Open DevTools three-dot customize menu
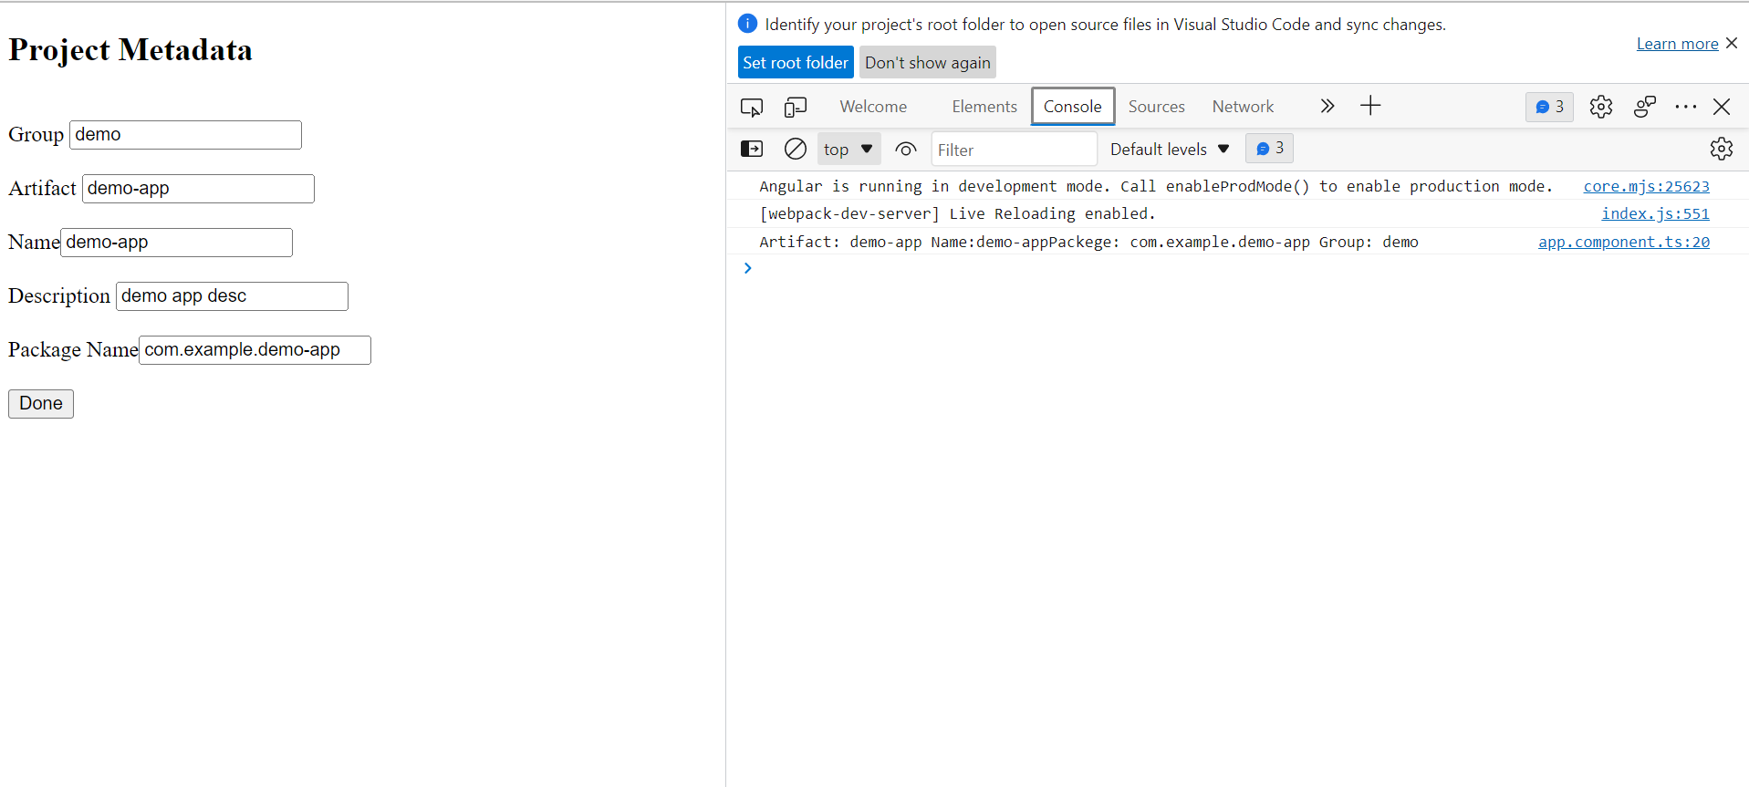Screen dimensions: 1749x787 click(x=1685, y=107)
